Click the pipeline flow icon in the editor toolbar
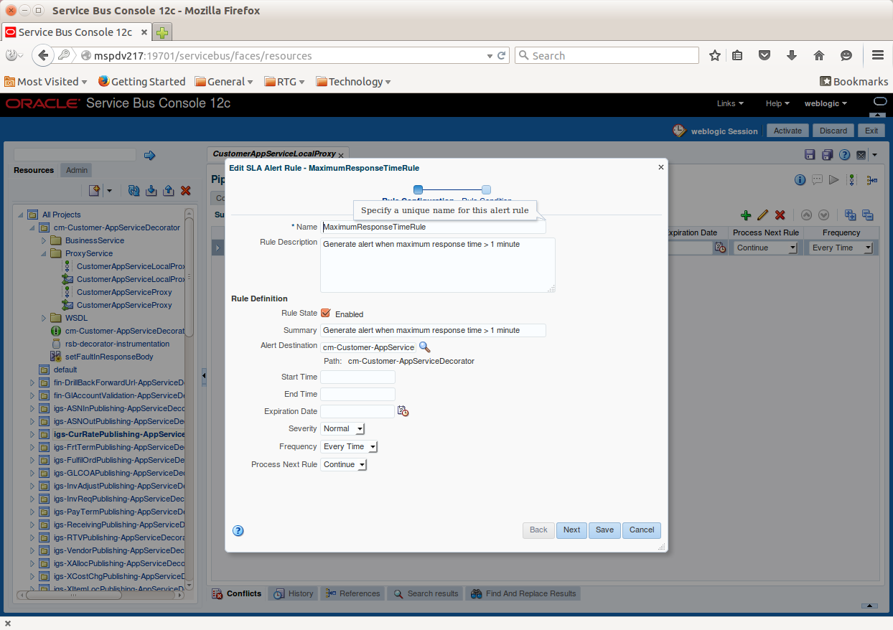Viewport: 893px width, 630px height. 852,179
